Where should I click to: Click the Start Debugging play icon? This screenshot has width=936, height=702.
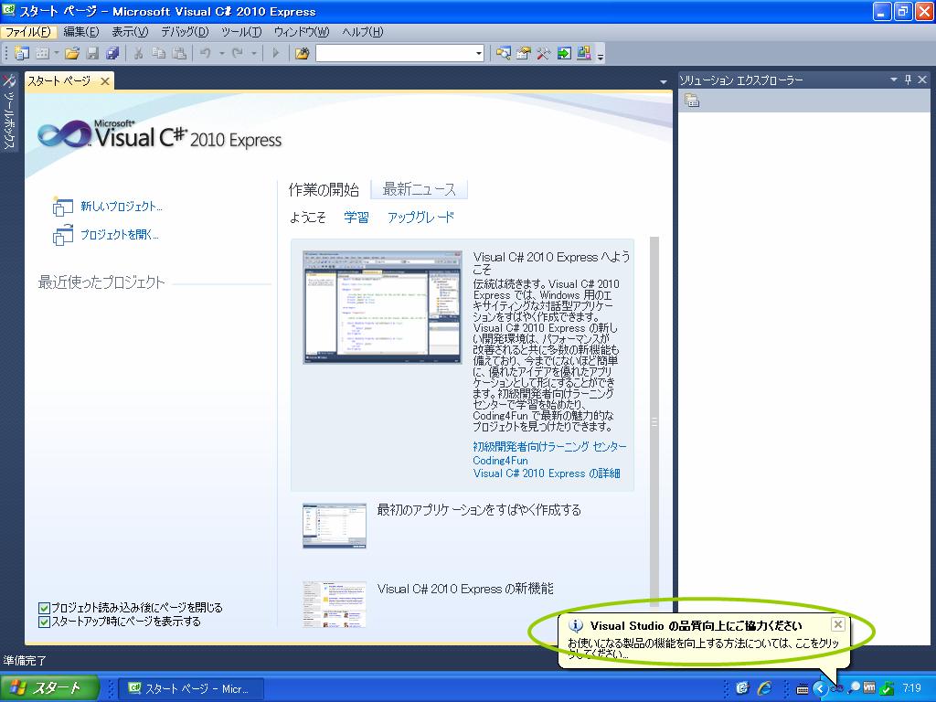coord(275,53)
